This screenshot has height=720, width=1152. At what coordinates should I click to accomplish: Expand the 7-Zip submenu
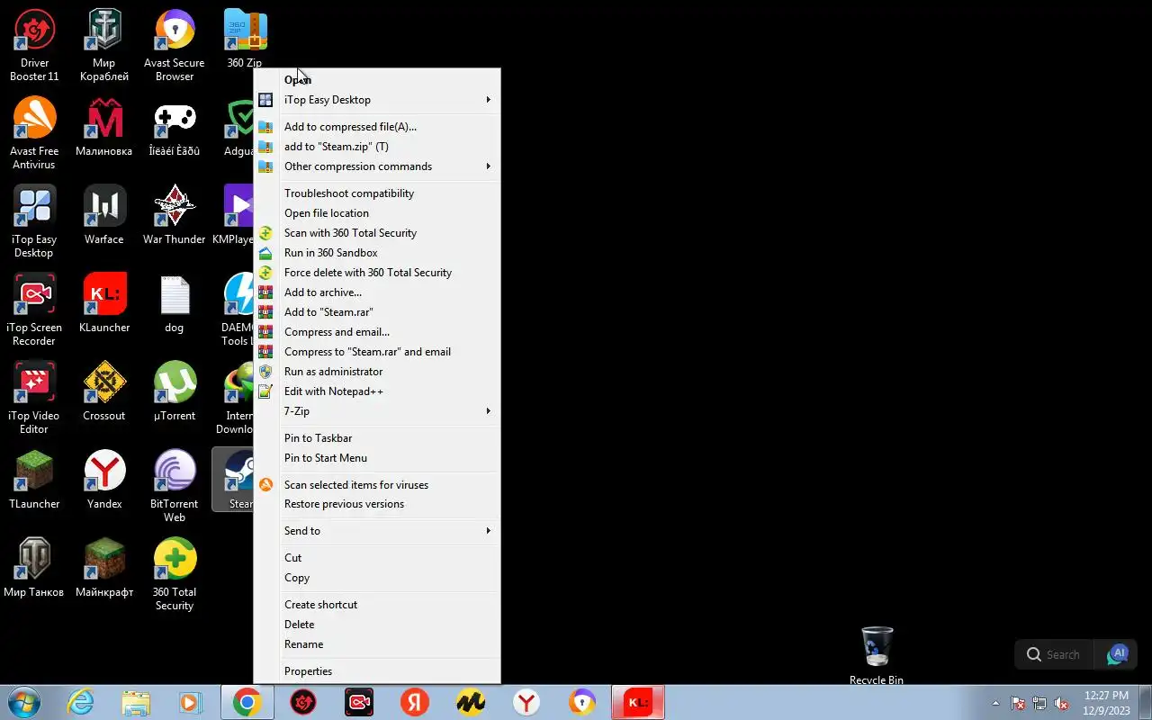[x=377, y=411]
